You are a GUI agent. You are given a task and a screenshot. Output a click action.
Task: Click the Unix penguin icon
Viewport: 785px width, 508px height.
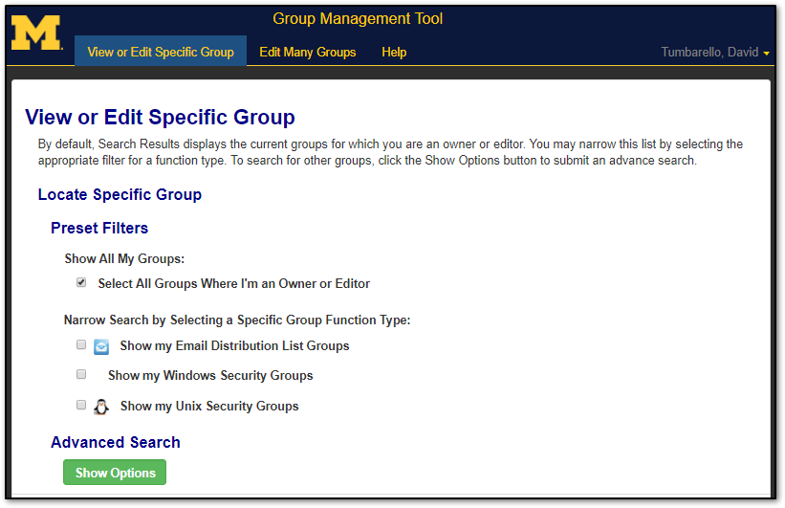[x=101, y=407]
